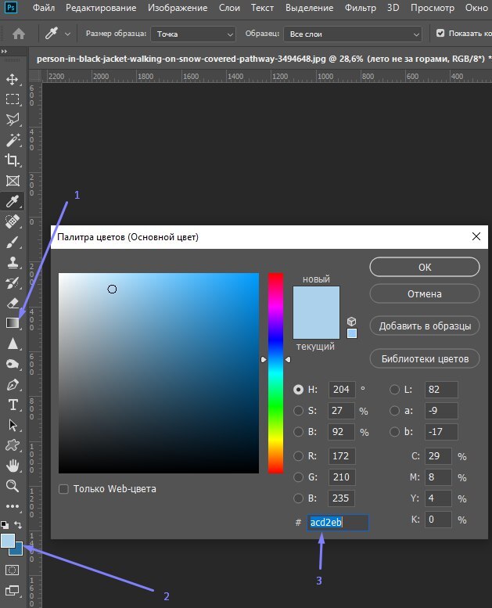The image size is (492, 608).
Task: Select the Rectangular Marquee tool
Action: [x=13, y=99]
